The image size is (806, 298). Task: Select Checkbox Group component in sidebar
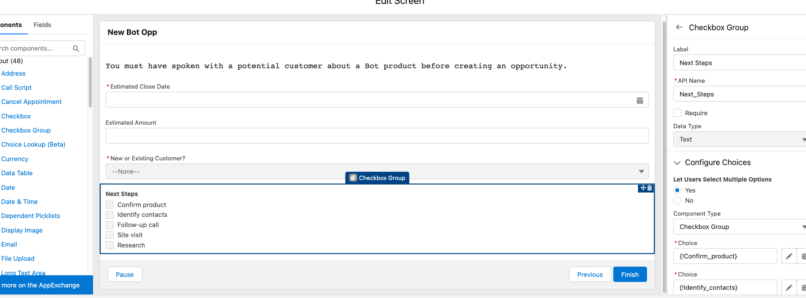(26, 130)
